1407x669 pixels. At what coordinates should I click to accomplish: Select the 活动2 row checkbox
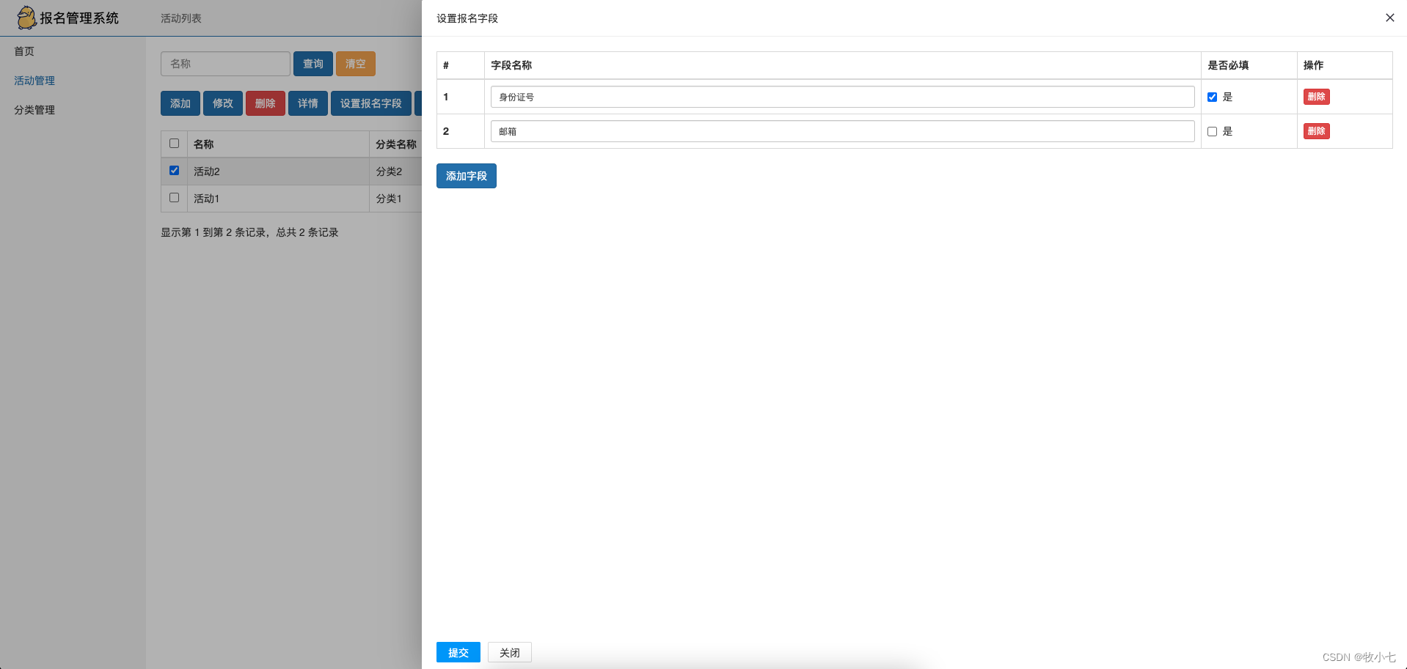pyautogui.click(x=174, y=170)
